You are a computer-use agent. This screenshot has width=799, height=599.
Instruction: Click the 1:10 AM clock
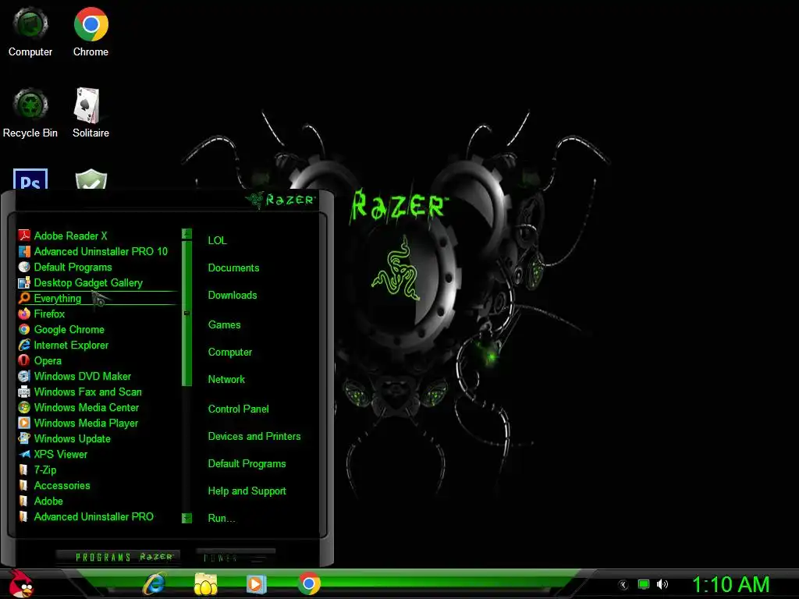tap(730, 584)
